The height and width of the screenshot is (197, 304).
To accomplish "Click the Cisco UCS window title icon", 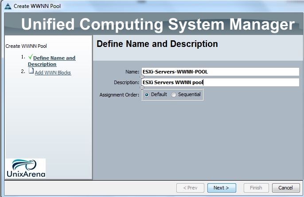I will 8,6.
